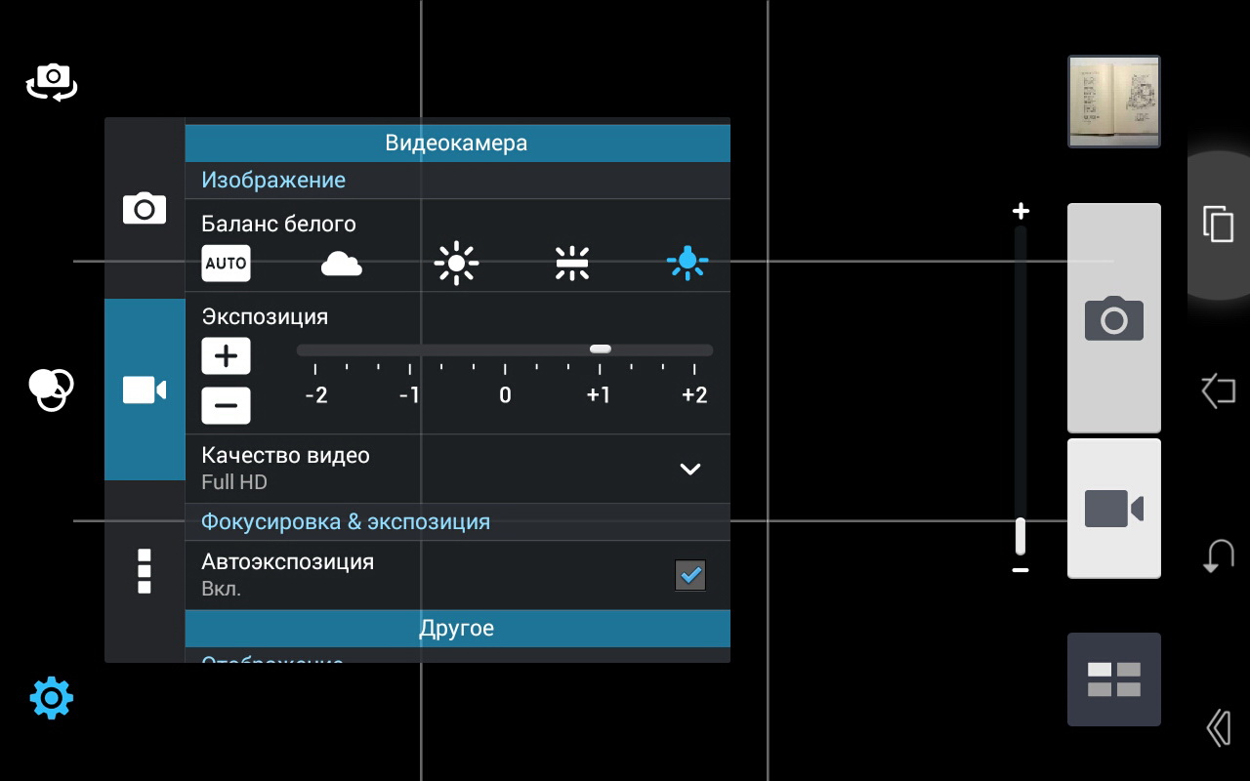
Task: Expand the video quality dropdown arrow
Action: (x=690, y=469)
